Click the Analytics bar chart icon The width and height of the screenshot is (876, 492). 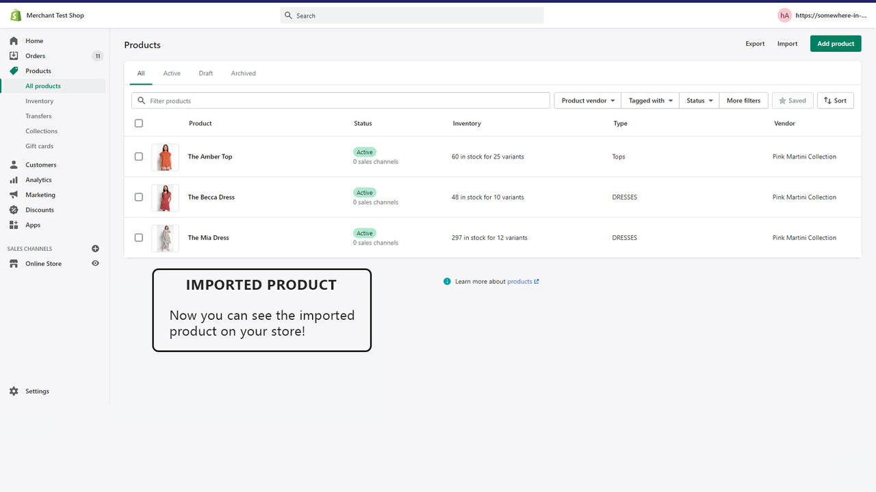pyautogui.click(x=14, y=180)
